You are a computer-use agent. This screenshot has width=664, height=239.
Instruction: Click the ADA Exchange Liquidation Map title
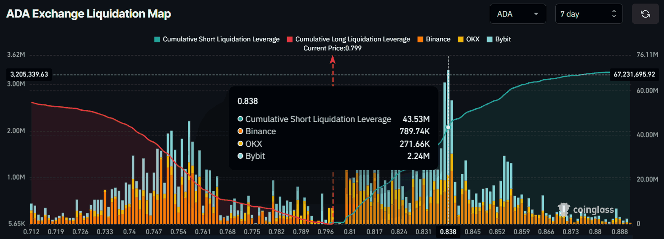coord(88,14)
